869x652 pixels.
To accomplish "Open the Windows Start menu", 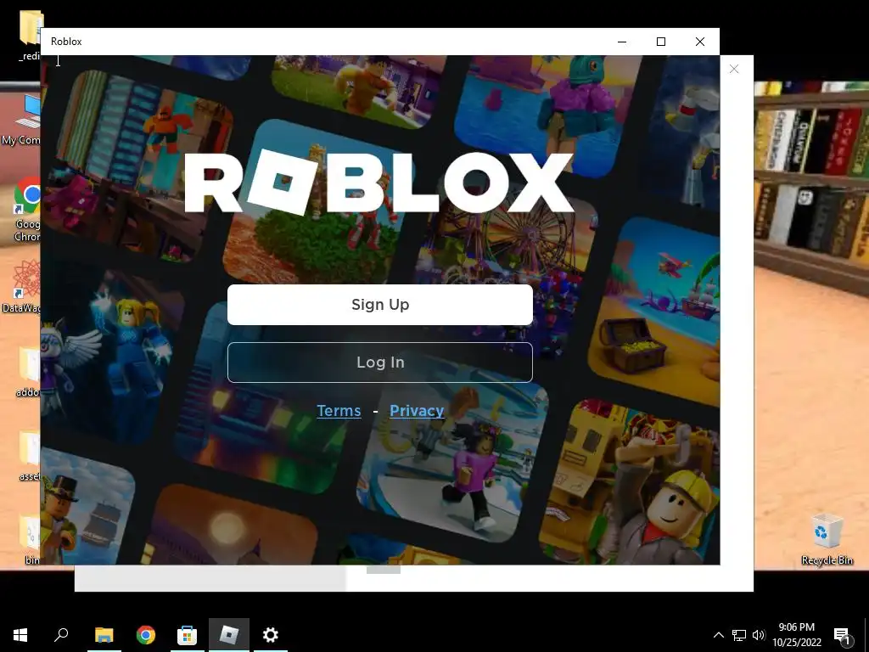I will (20, 635).
